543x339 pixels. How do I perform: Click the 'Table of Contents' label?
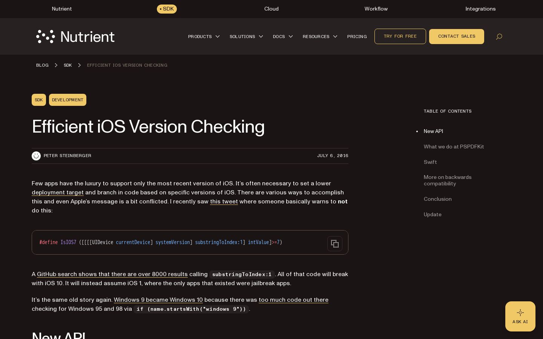coord(448,111)
